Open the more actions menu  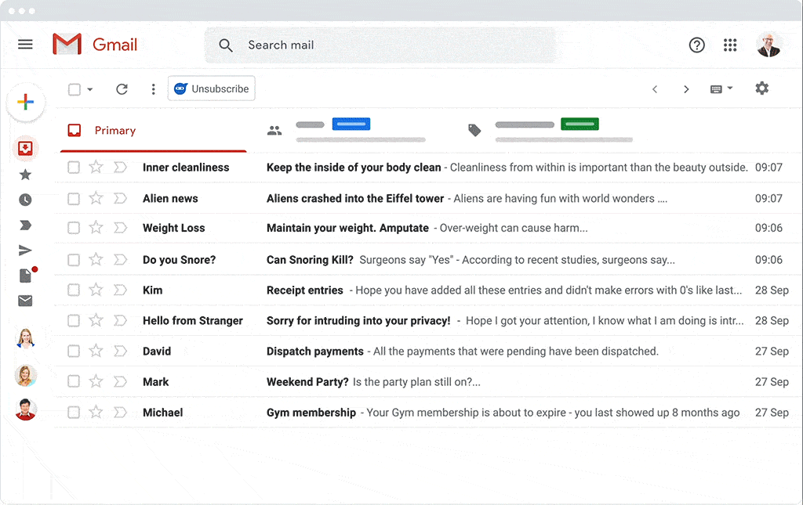153,88
